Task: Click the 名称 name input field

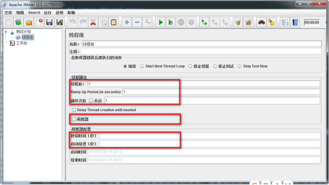Action: click(x=202, y=44)
